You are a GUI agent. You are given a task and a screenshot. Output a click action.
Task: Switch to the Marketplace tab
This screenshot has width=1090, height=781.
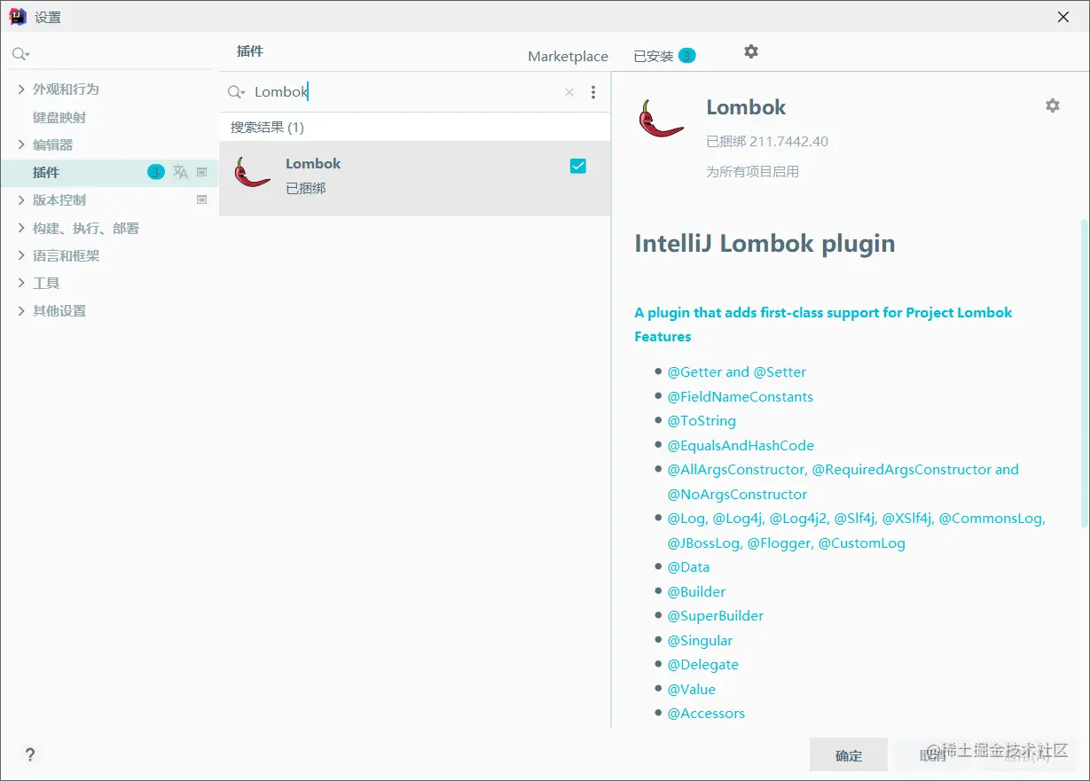coord(568,56)
